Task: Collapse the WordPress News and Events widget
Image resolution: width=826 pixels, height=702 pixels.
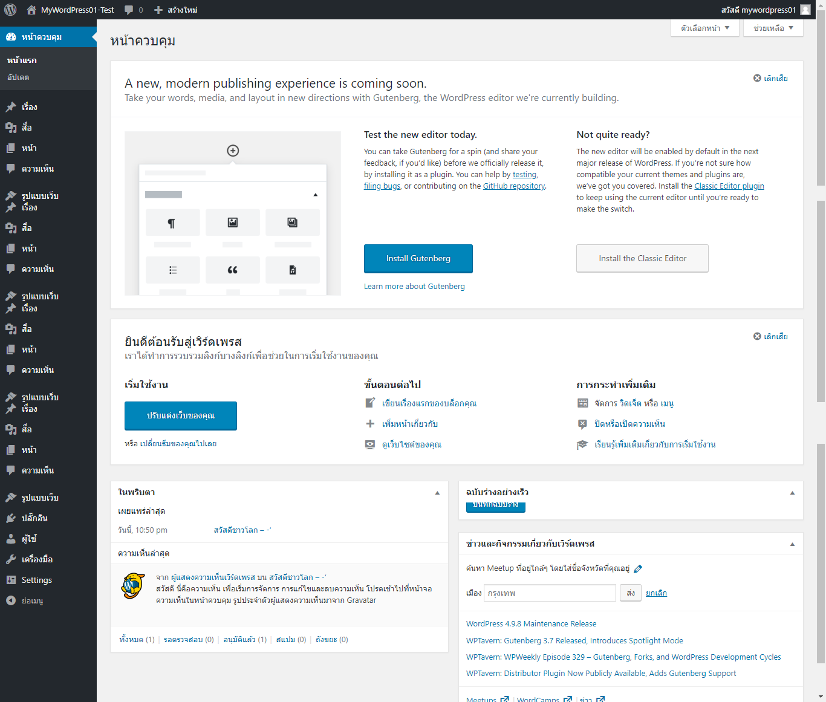Action: [792, 544]
